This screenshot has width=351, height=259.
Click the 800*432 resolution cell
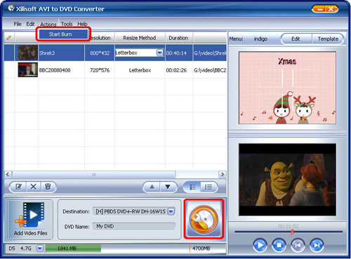coord(100,53)
